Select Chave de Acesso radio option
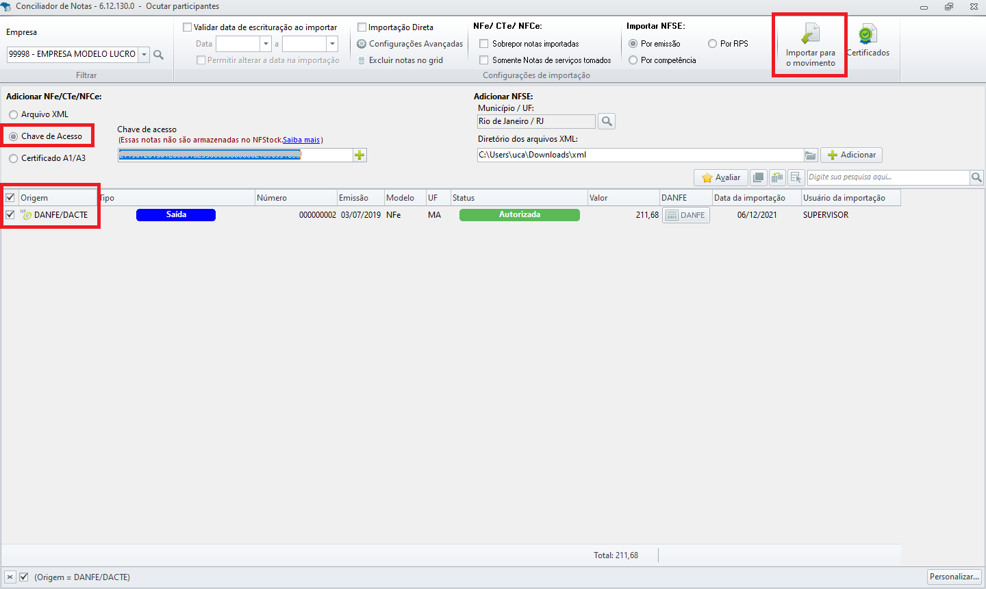This screenshot has height=589, width=986. (x=14, y=136)
